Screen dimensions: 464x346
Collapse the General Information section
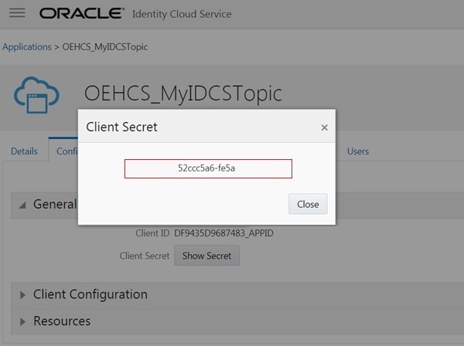tap(22, 205)
